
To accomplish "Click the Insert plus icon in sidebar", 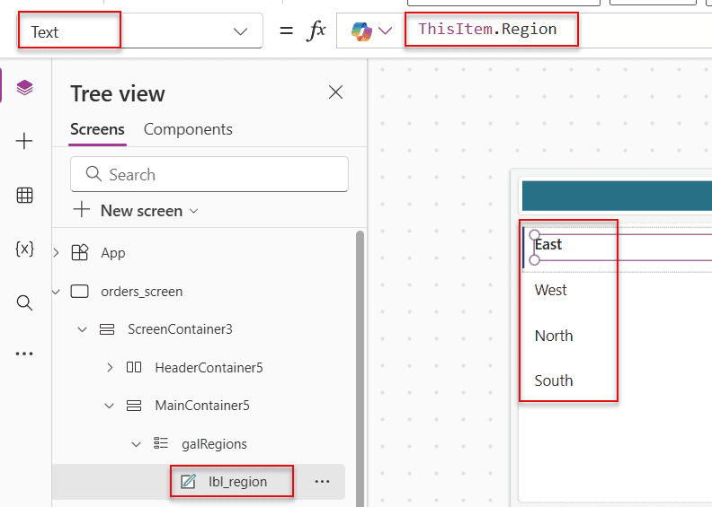I will [x=24, y=142].
